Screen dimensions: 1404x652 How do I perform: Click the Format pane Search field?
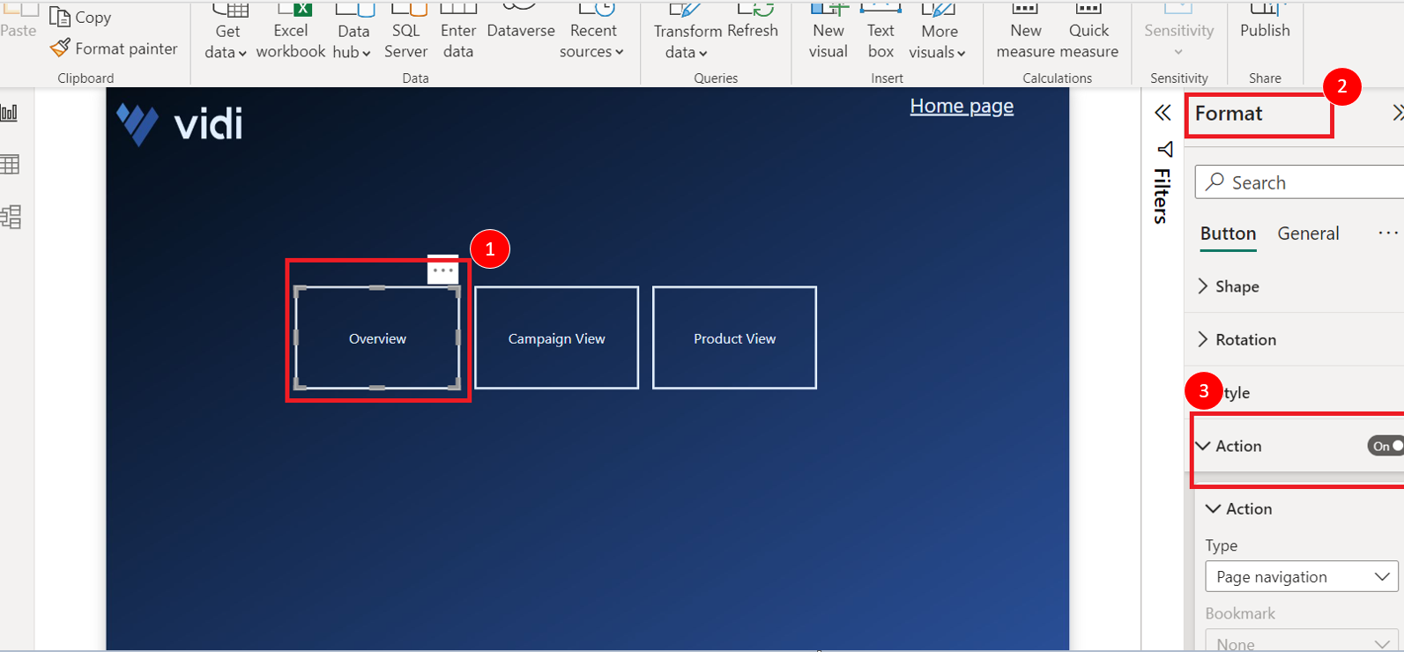coord(1299,182)
